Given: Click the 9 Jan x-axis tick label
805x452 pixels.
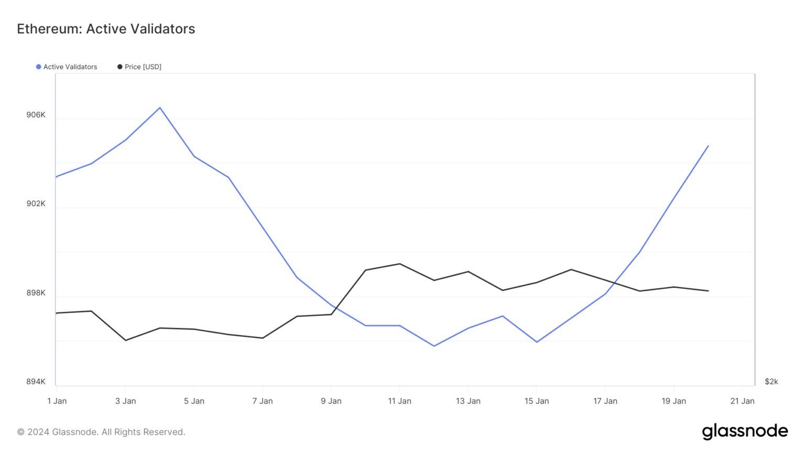Looking at the screenshot, I should 331,401.
